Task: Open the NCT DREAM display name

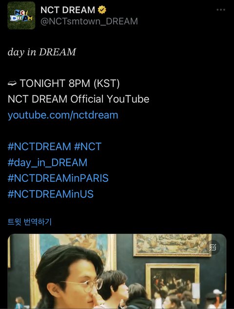Action: pos(68,10)
